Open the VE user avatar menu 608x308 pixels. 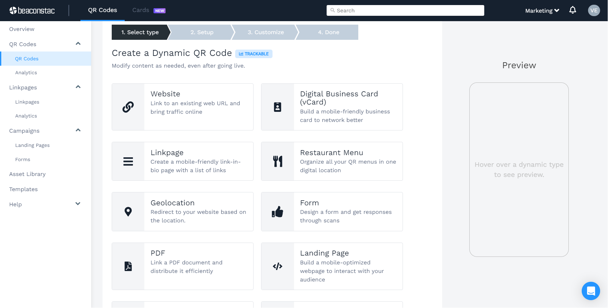594,10
